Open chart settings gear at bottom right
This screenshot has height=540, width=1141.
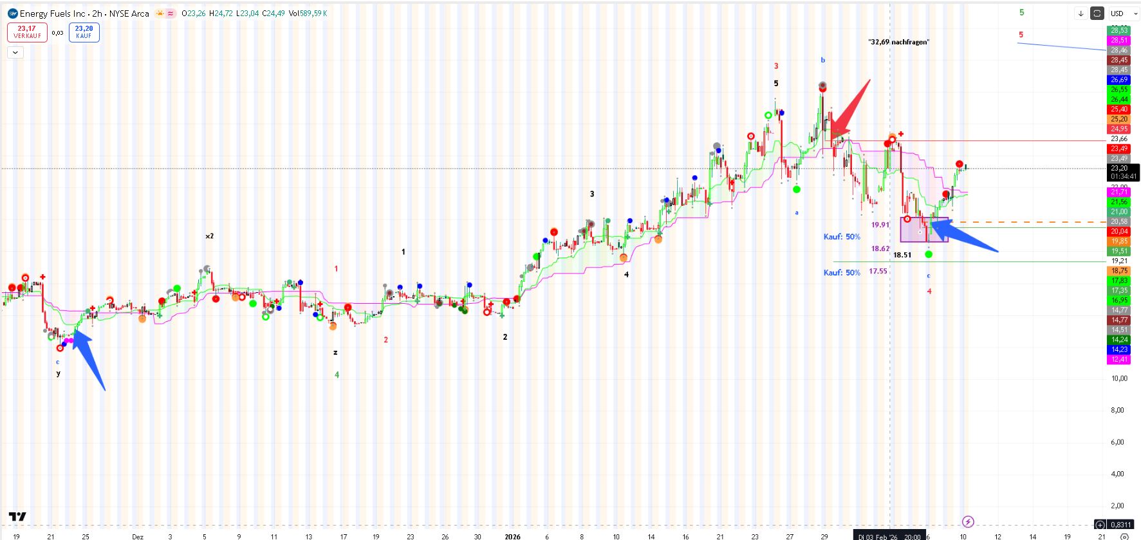click(1124, 536)
